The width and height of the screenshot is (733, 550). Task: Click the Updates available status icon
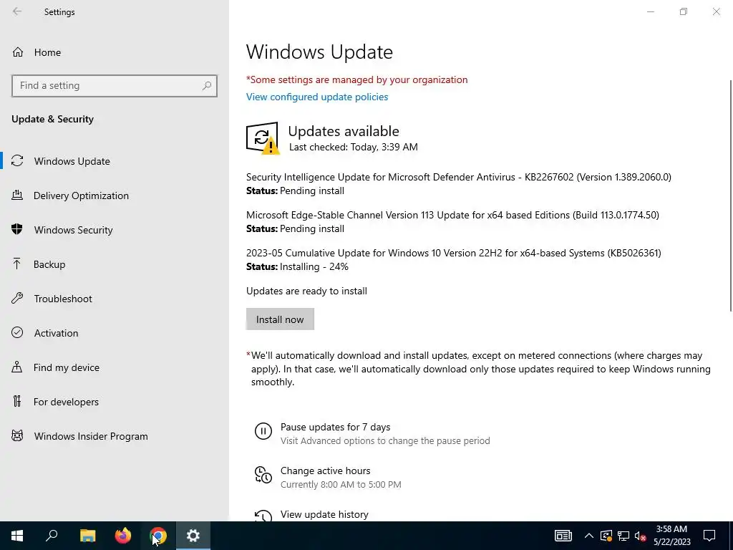pos(263,138)
